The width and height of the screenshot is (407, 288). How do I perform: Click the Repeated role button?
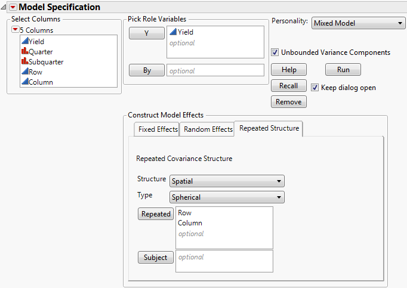(x=156, y=214)
